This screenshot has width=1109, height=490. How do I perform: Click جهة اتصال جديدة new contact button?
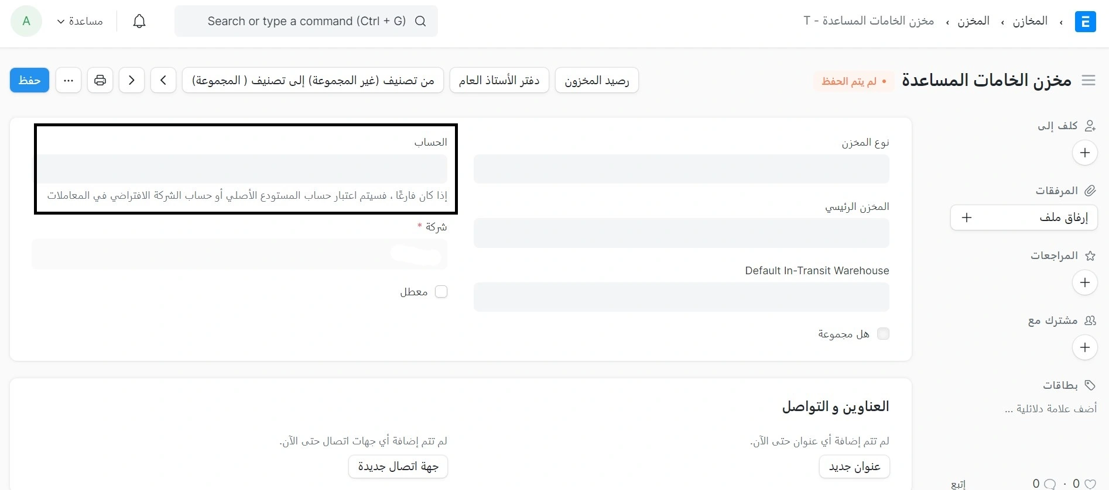point(398,467)
